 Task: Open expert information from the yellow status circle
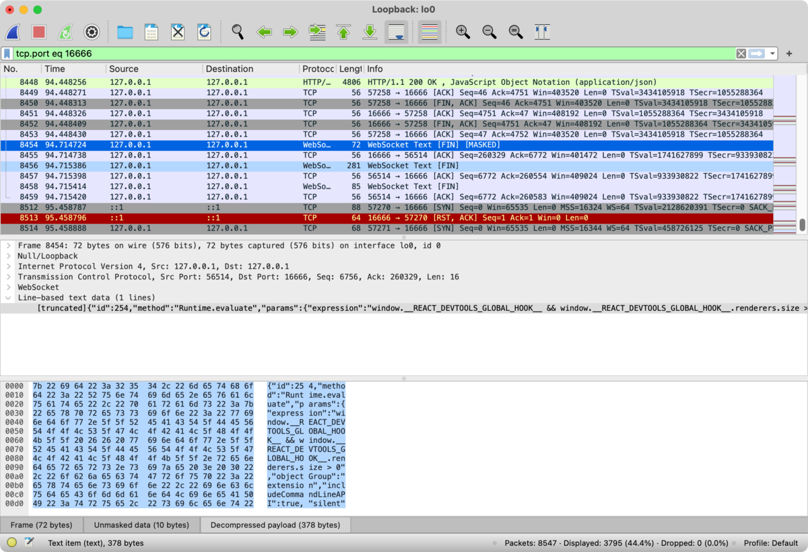pos(11,543)
